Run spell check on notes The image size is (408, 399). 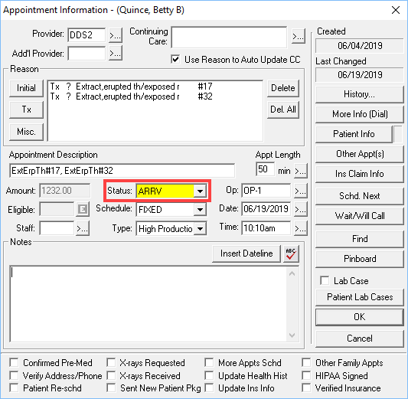(291, 253)
